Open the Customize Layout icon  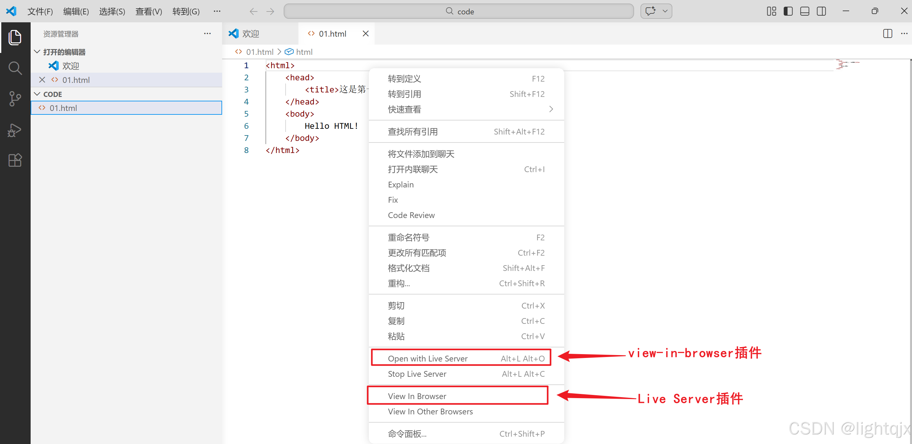(x=771, y=11)
